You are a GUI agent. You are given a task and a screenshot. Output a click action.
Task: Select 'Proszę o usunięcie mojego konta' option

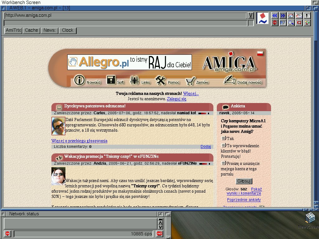[224, 163]
